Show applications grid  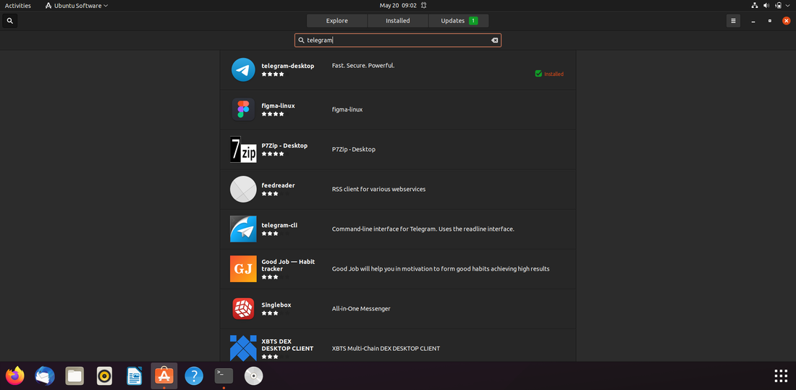click(781, 376)
